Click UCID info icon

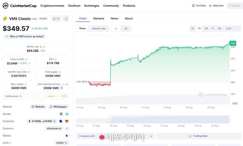[10, 143]
